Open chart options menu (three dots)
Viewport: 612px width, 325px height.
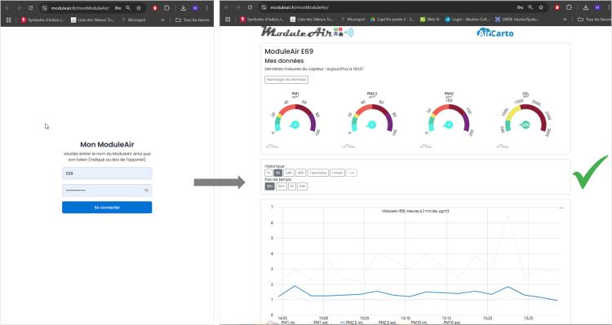point(561,208)
